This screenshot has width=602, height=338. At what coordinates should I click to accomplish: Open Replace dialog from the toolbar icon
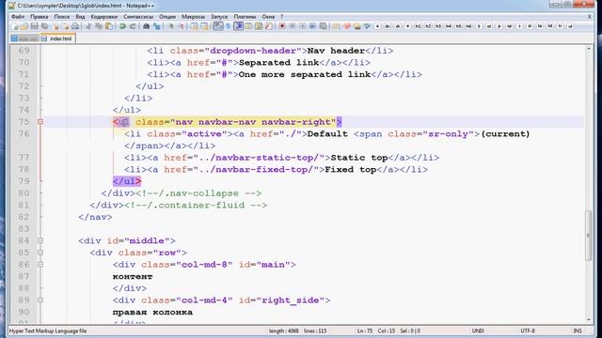157,26
